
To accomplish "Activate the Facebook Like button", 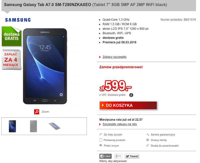I will [105, 156].
